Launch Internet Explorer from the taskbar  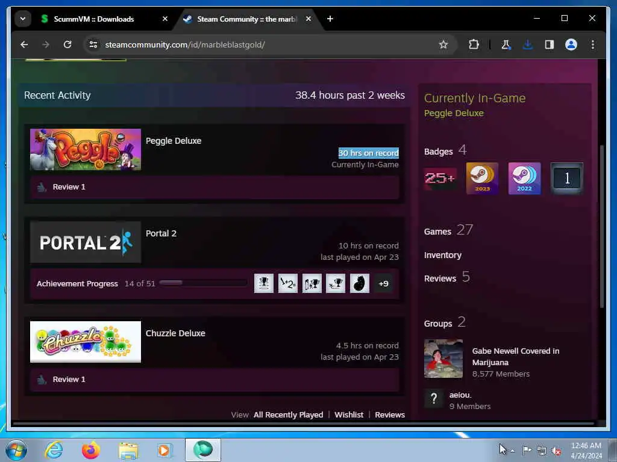pos(54,450)
